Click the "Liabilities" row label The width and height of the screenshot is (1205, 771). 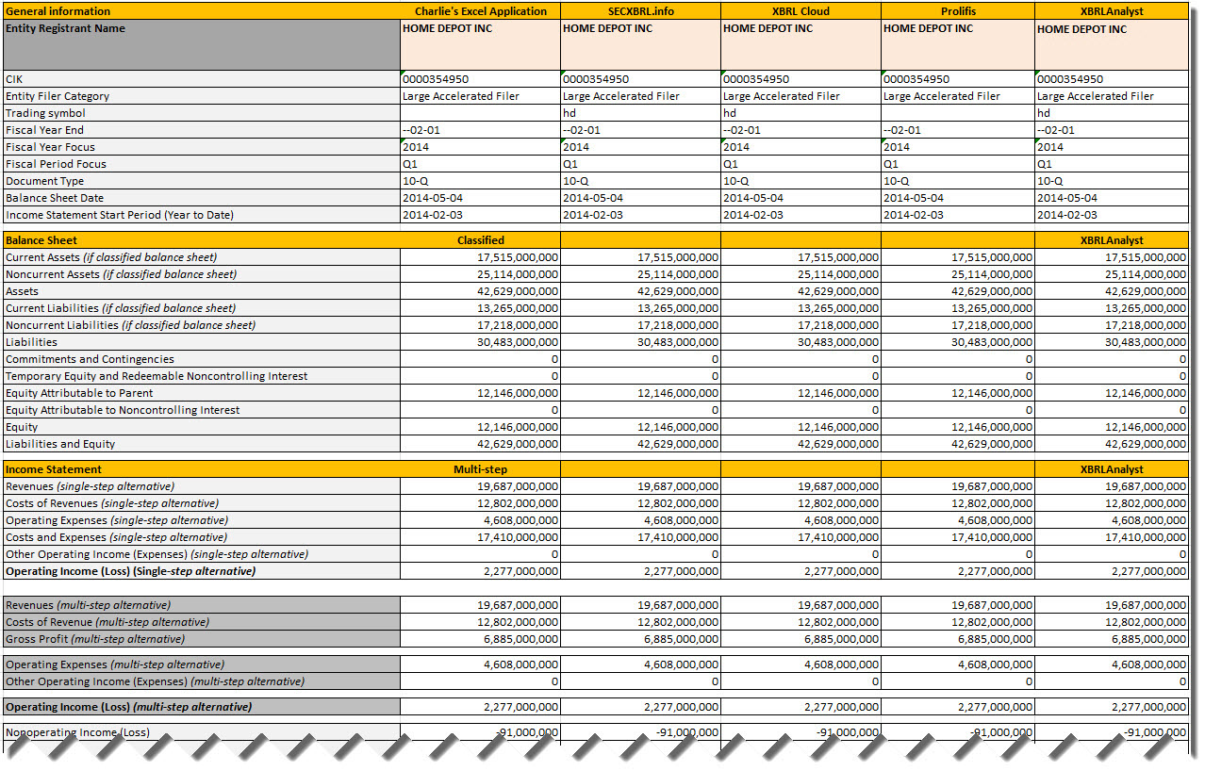coord(202,342)
